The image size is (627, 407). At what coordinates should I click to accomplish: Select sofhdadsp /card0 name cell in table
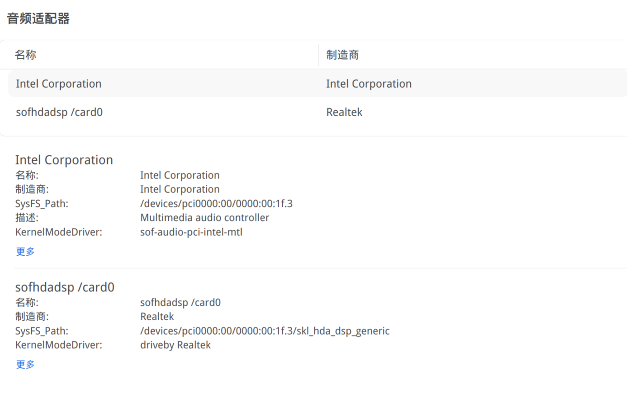tap(59, 112)
